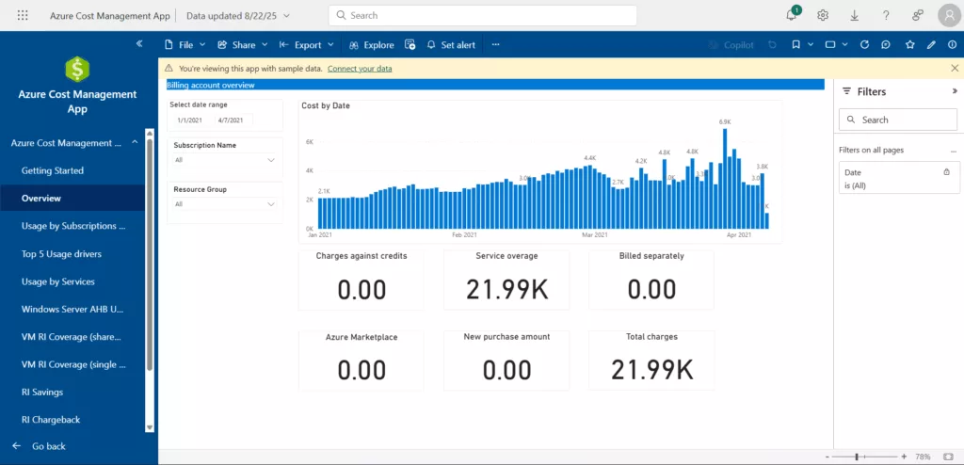
Task: Open Usage by Subscriptions page
Action: (x=72, y=226)
